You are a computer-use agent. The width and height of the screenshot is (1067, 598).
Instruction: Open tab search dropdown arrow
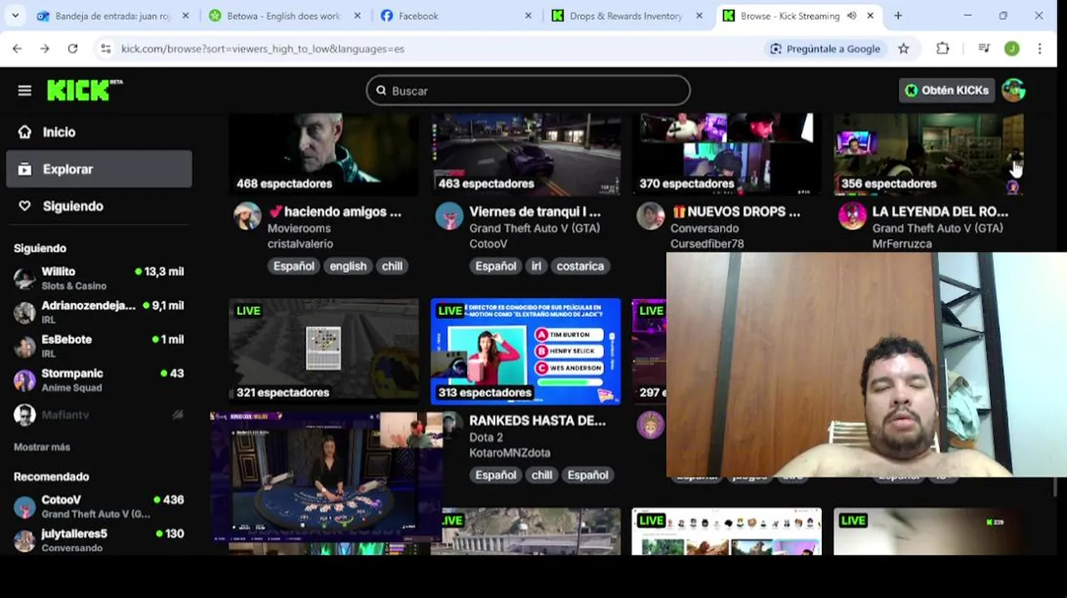click(15, 16)
